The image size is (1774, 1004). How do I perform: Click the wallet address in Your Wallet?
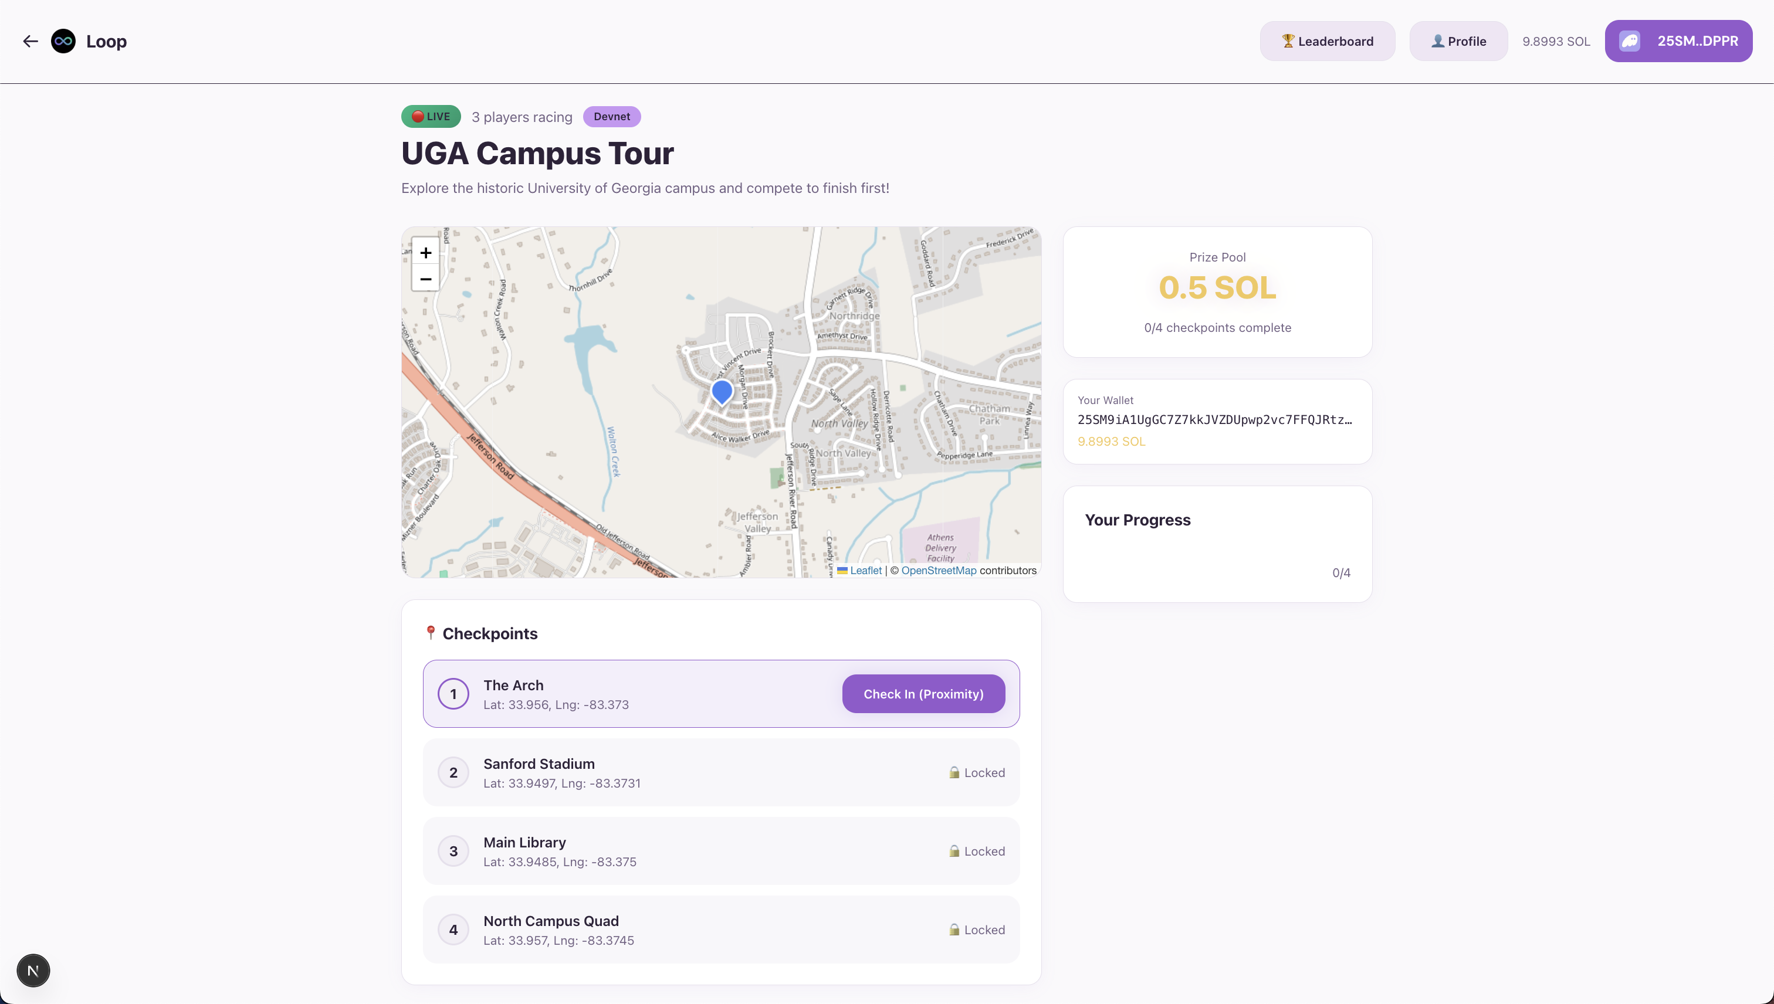1214,420
